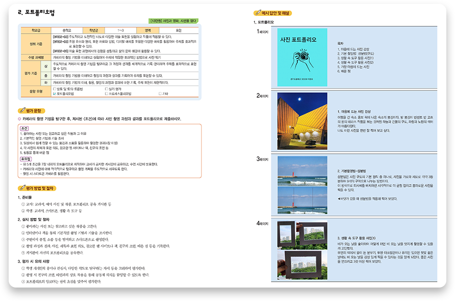Click the 1~3 grade cell
The image size is (455, 301).
click(x=120, y=30)
